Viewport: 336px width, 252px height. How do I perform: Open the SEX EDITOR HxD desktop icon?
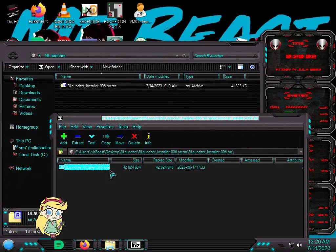(90, 13)
